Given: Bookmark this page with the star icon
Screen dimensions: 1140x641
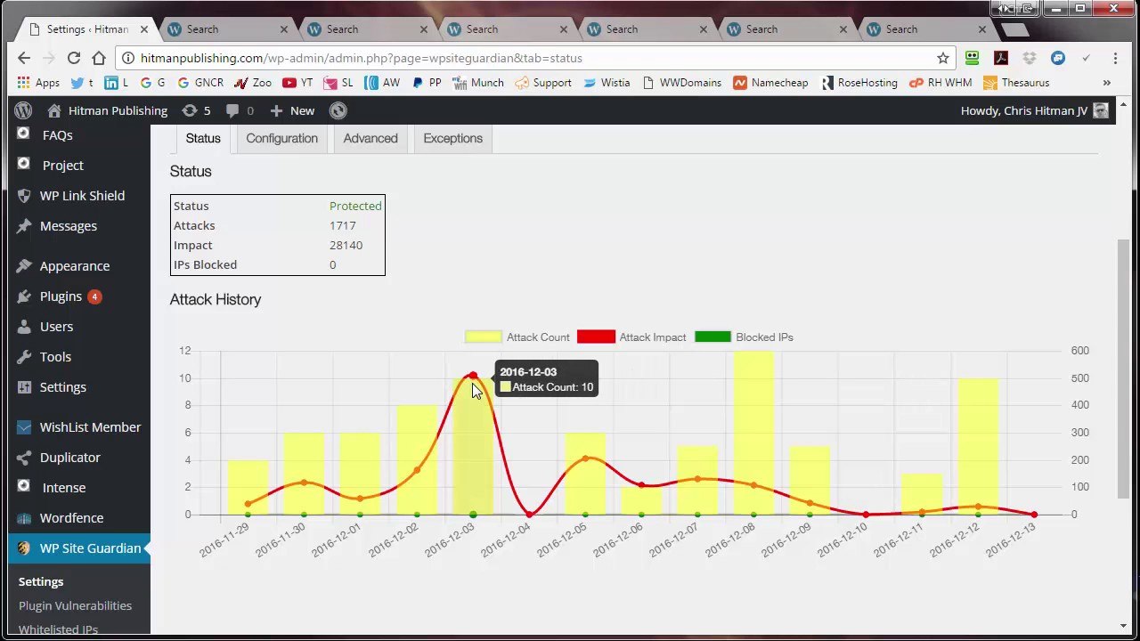Looking at the screenshot, I should pos(943,58).
